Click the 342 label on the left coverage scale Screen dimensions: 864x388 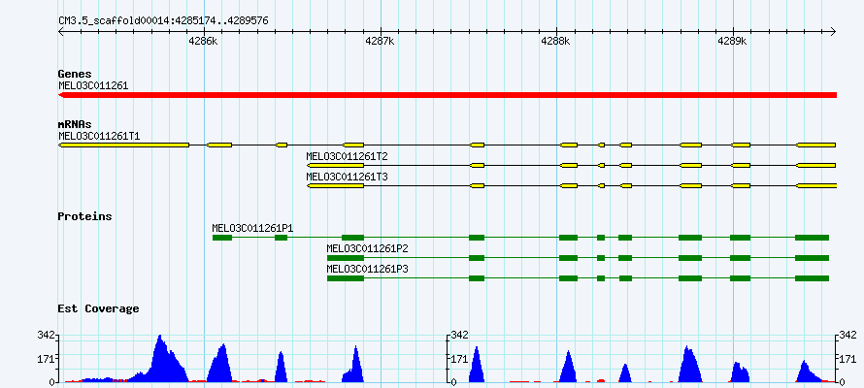[x=47, y=335]
